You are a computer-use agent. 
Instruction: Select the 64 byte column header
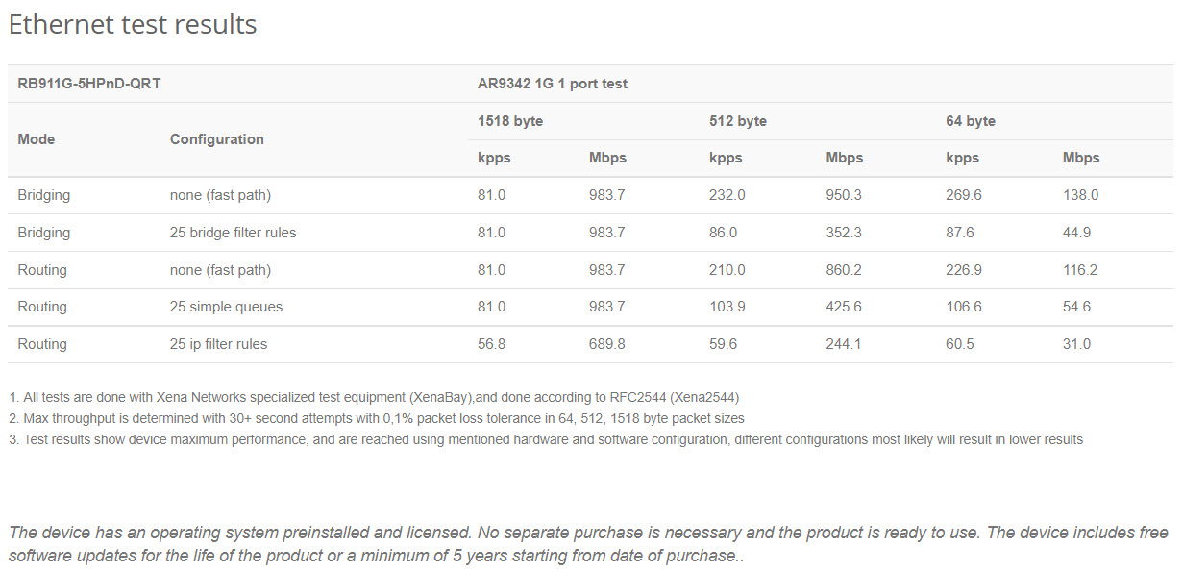(x=971, y=121)
